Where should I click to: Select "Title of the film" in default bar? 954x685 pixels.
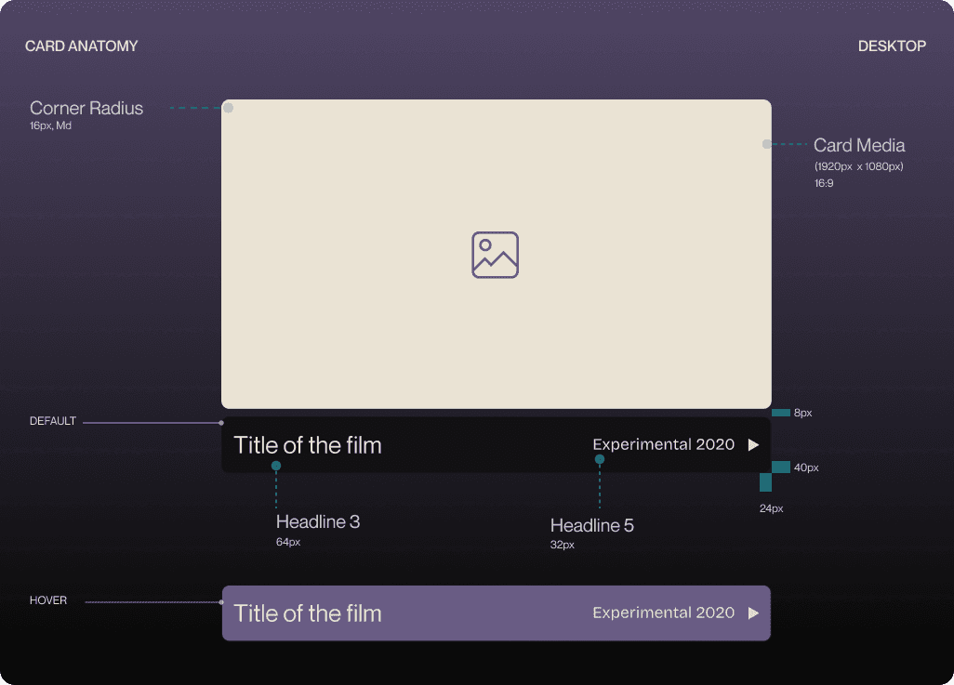(x=307, y=445)
